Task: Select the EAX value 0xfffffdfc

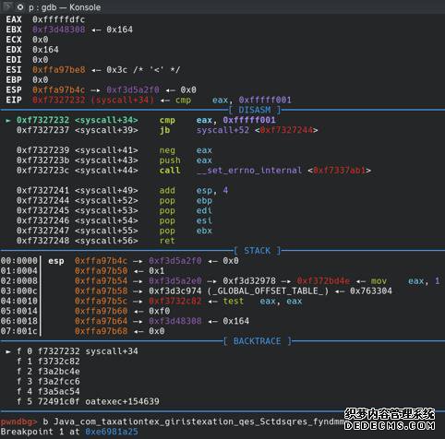Action: tap(58, 19)
